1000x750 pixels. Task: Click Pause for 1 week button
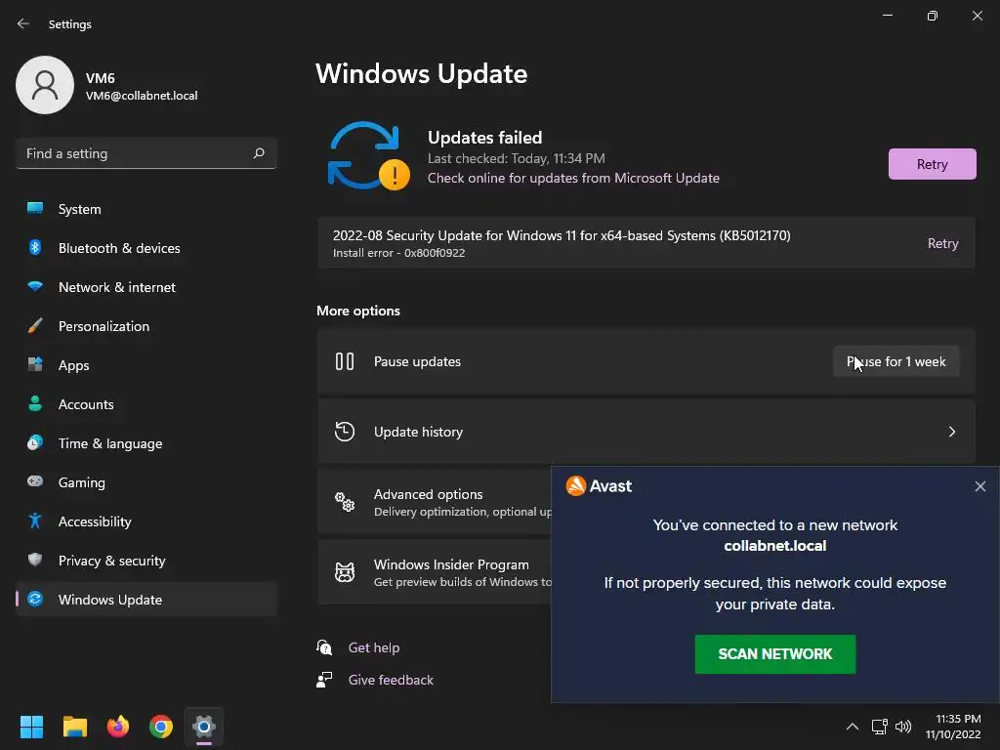tap(896, 361)
